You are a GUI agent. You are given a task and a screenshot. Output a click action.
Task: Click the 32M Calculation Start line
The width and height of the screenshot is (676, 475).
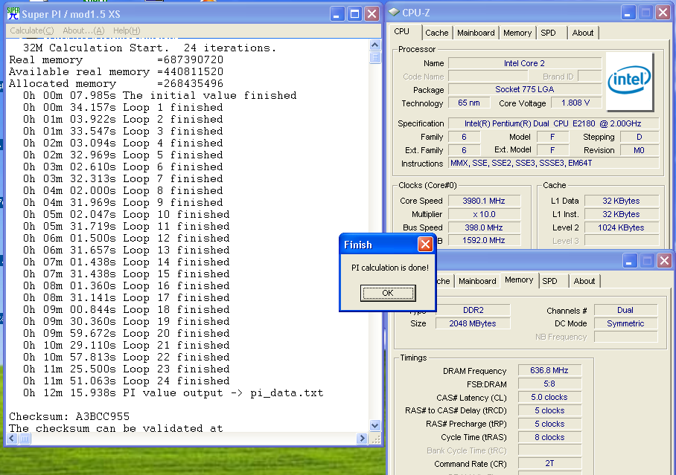[149, 48]
